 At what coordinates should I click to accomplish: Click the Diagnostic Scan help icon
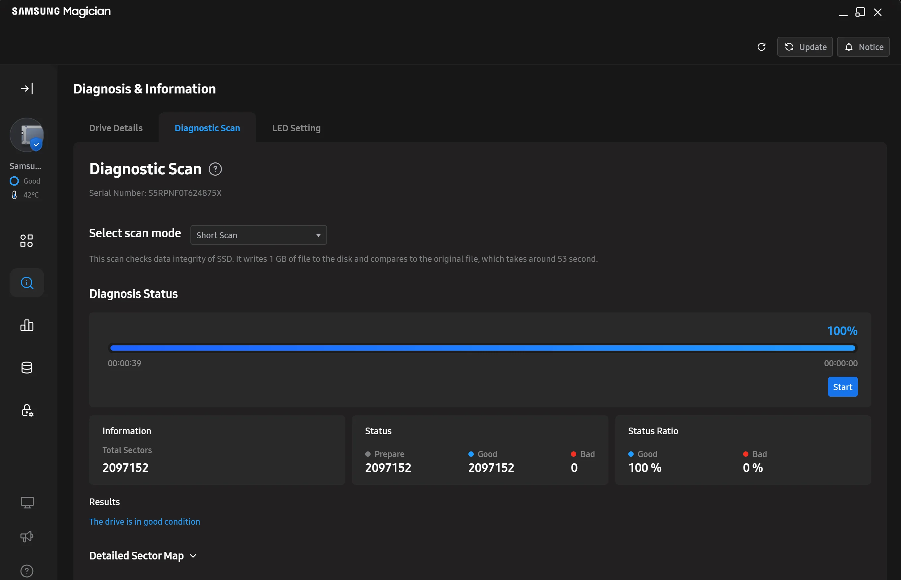(x=215, y=169)
